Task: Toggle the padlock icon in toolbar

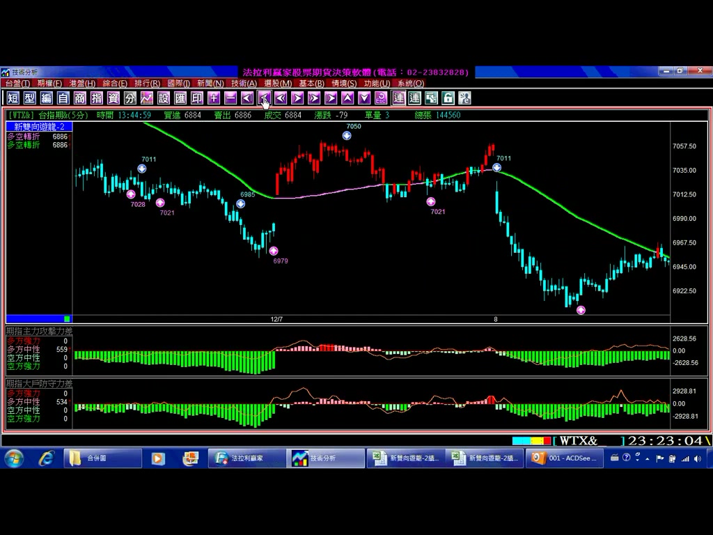Action: coord(448,98)
